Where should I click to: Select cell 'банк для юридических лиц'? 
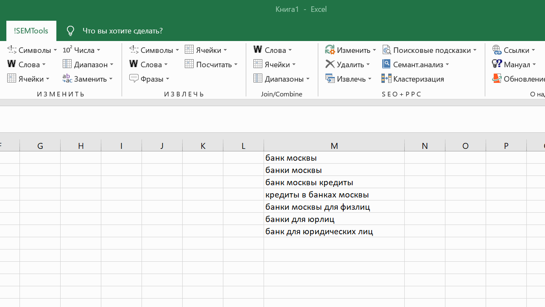point(334,231)
